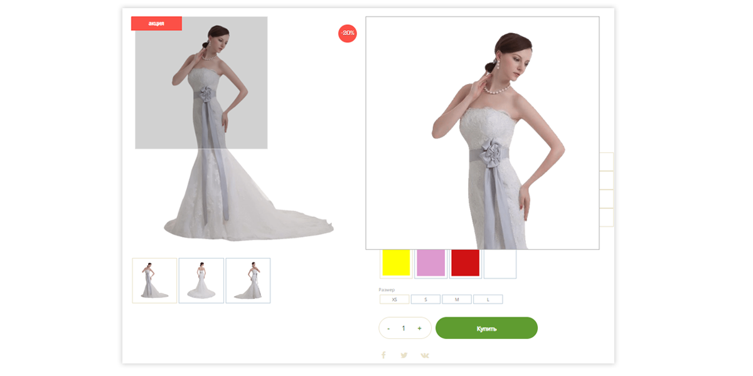Image resolution: width=753 pixels, height=376 pixels.
Task: Select size S
Action: tap(425, 300)
